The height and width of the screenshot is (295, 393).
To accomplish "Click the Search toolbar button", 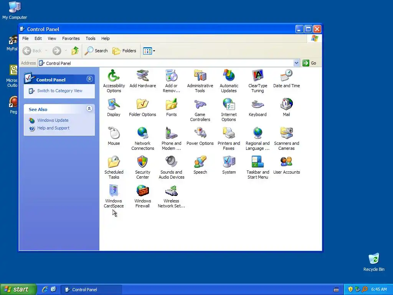I will [96, 51].
